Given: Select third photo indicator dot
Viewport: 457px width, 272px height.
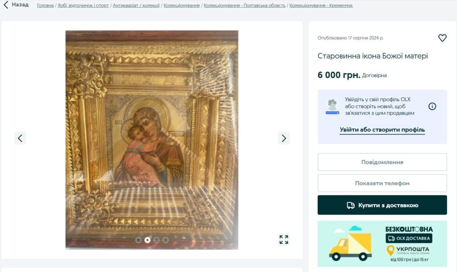Looking at the screenshot, I should pos(157,240).
